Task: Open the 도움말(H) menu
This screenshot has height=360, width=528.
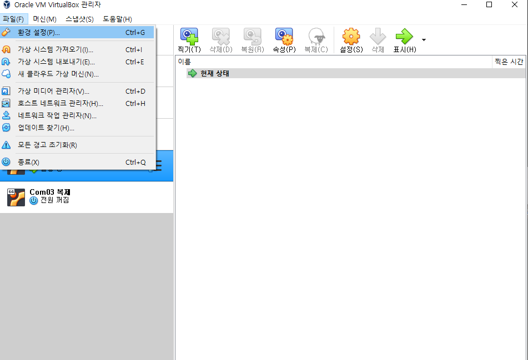Action: [117, 19]
